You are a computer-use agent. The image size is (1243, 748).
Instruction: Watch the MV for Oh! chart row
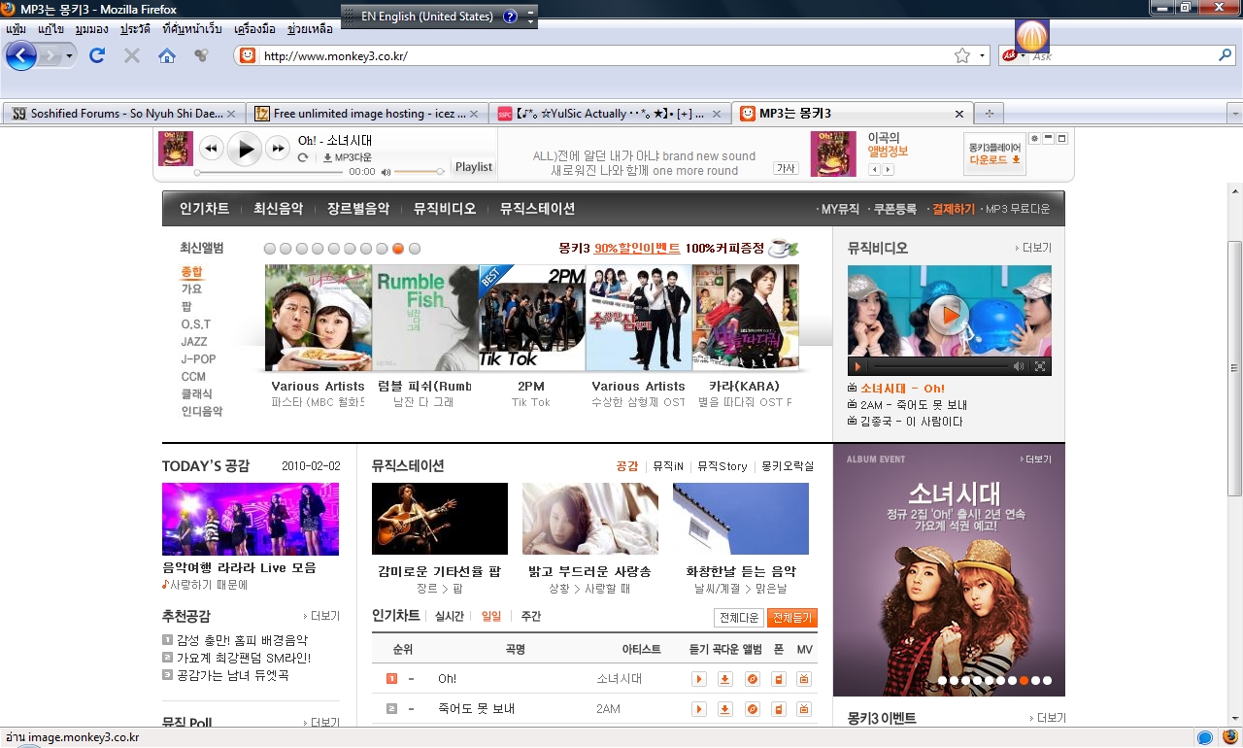[804, 679]
